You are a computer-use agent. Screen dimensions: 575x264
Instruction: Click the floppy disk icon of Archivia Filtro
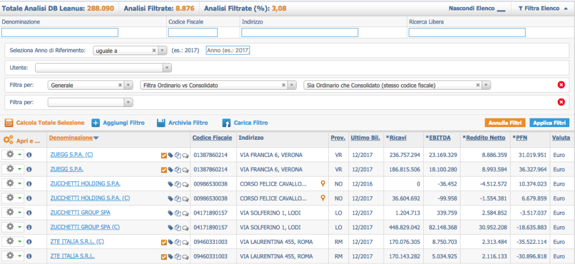pos(160,123)
